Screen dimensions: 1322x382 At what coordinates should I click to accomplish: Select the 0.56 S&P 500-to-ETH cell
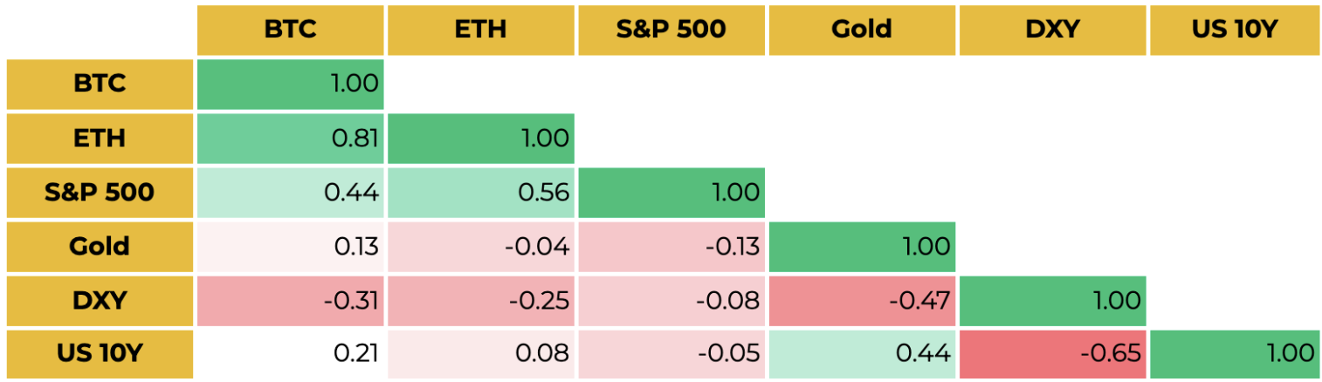(x=480, y=192)
